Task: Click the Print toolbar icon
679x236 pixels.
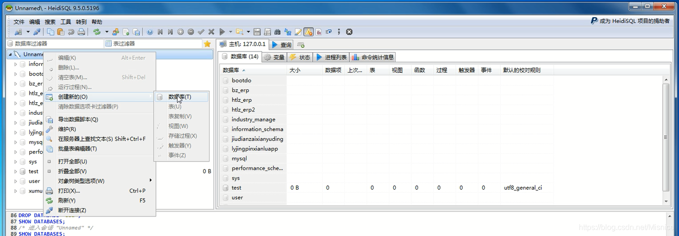Action: click(x=82, y=32)
